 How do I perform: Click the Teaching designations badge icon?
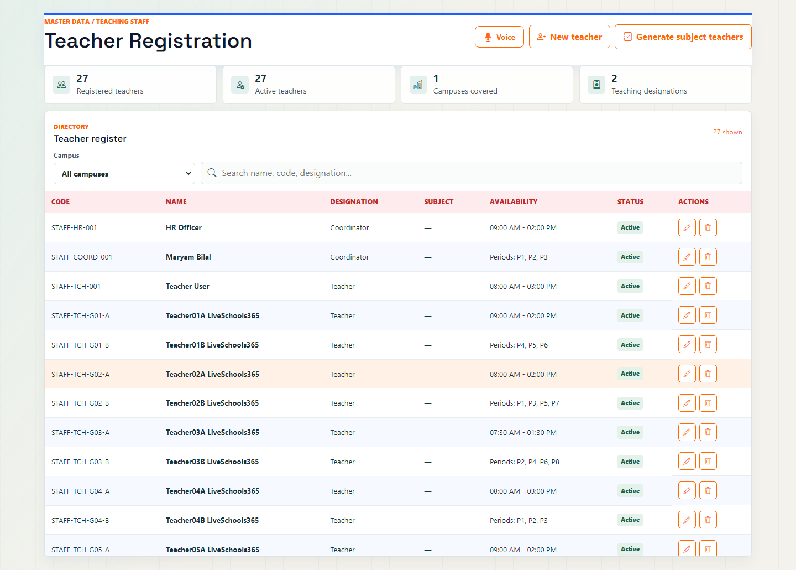596,85
